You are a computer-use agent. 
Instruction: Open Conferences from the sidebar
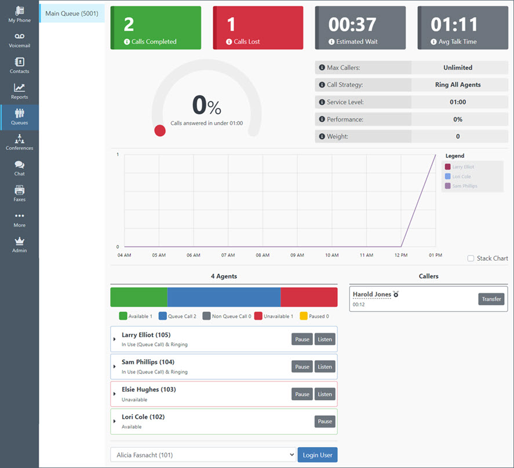(x=19, y=142)
